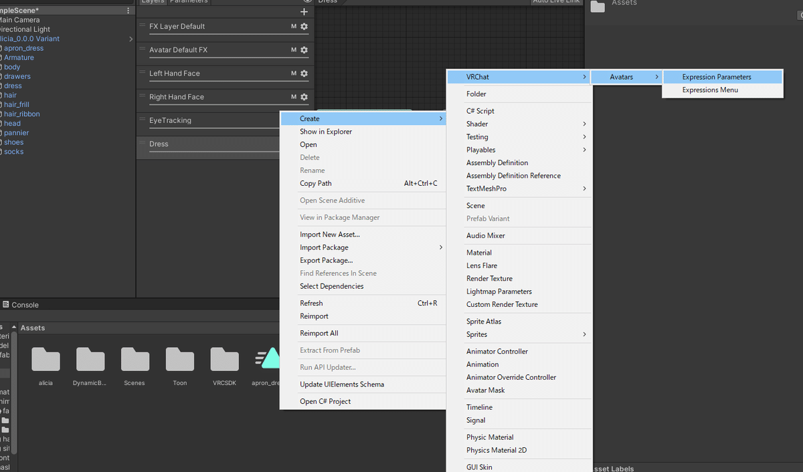The height and width of the screenshot is (472, 803).
Task: Open settings gear for Left Hand Face layer
Action: (304, 74)
